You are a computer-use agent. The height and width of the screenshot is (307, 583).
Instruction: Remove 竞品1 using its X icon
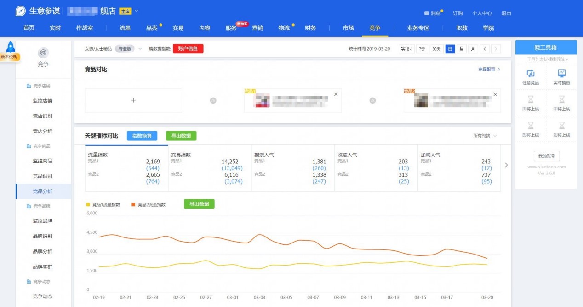[x=336, y=94]
